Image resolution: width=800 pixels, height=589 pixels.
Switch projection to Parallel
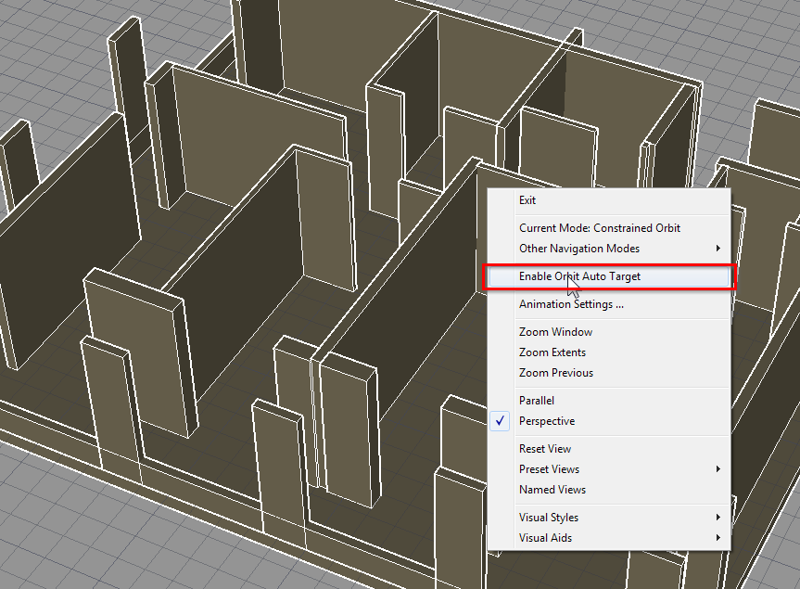click(x=537, y=401)
